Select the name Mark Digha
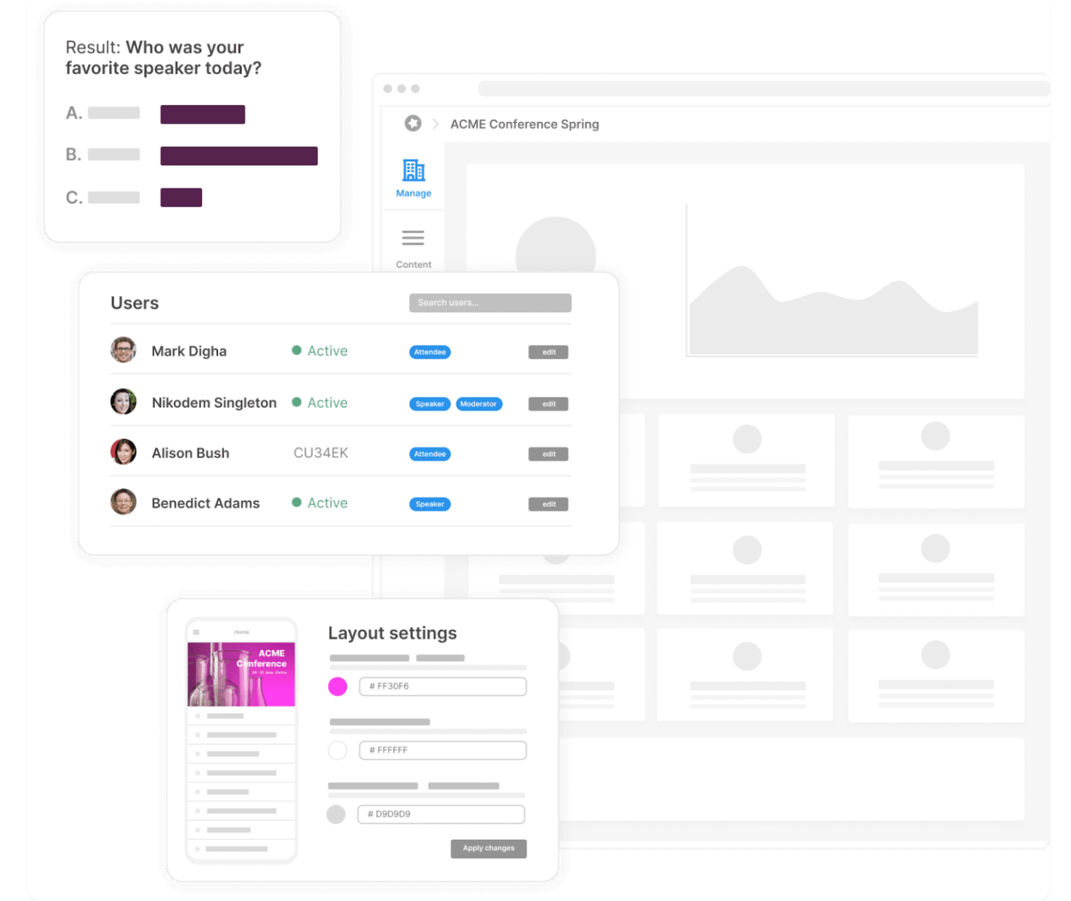The height and width of the screenshot is (901, 1071). 189,351
